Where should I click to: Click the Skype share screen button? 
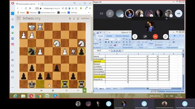coord(165,37)
